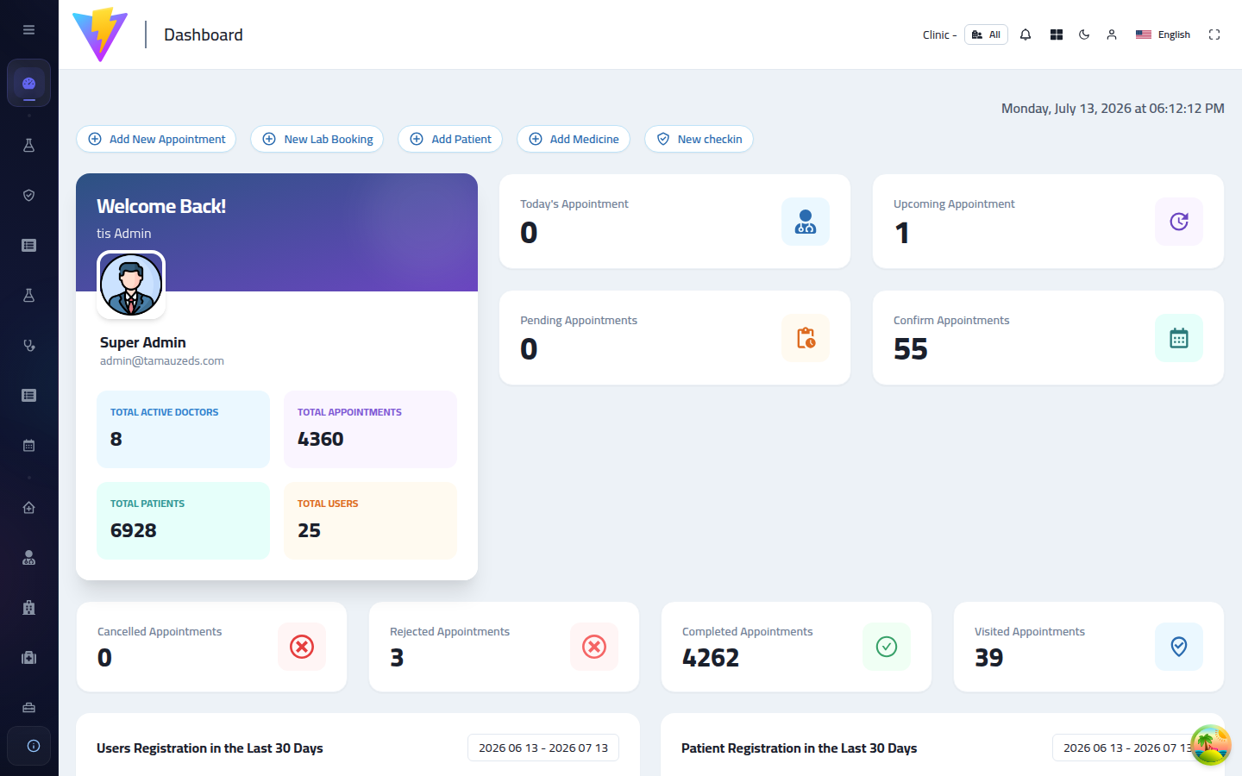Viewport: 1242px width, 776px height.
Task: Click Confirm Appointments calendar icon
Action: tap(1179, 338)
